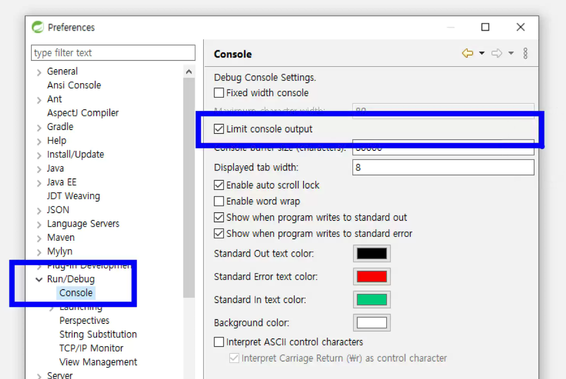566x379 pixels.
Task: Expand the Language Servers tree node
Action: click(x=39, y=224)
